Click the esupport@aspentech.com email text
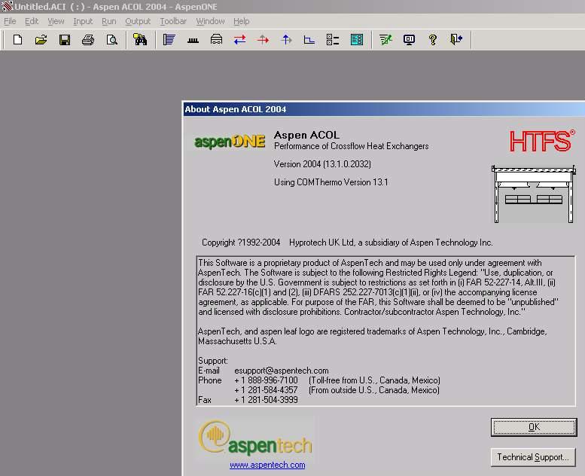 tap(282, 371)
